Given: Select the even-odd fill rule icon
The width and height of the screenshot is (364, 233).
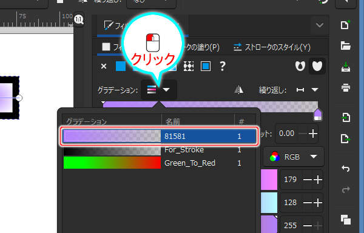Looking at the screenshot, I should (x=300, y=66).
